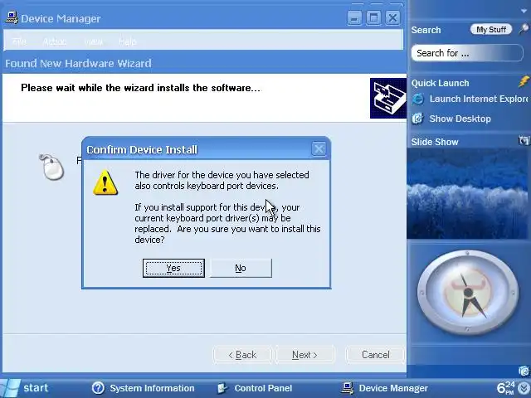Click the mouse device icon in wizard

click(51, 167)
